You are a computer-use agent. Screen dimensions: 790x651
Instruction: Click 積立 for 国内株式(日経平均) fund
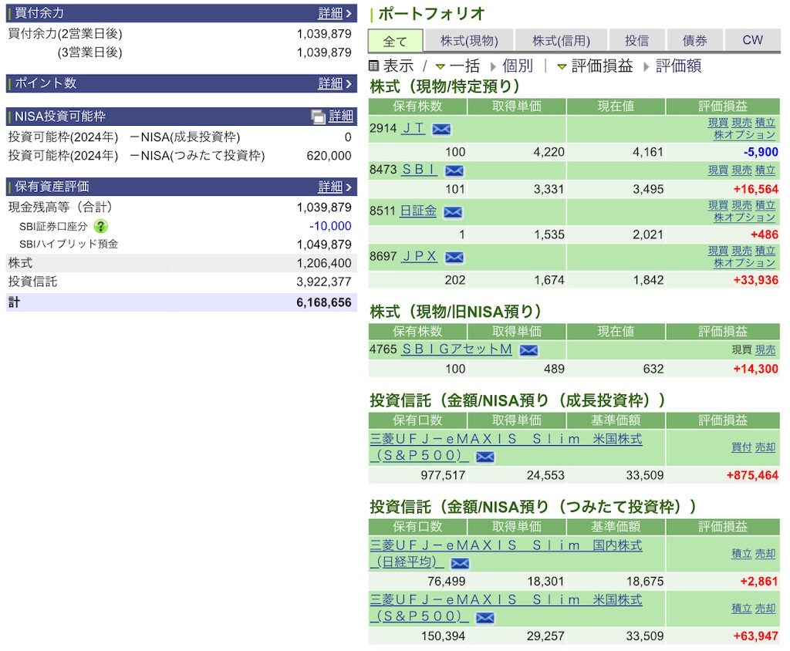741,553
